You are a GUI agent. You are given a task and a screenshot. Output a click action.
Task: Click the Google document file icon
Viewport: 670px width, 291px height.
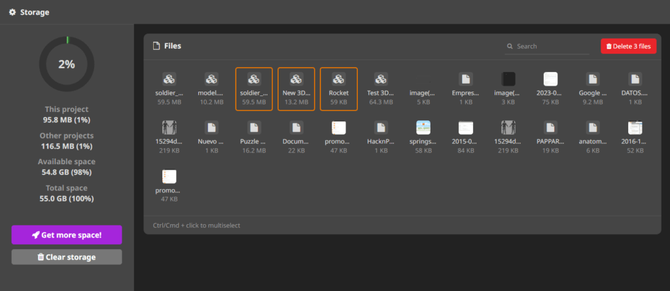pos(593,80)
